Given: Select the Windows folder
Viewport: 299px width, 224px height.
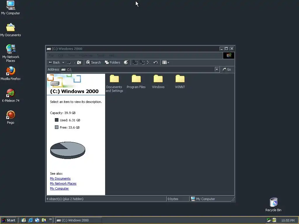Looking at the screenshot, I should pos(158,82).
